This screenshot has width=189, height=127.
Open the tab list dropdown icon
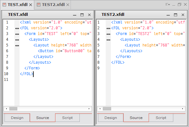point(168,5)
